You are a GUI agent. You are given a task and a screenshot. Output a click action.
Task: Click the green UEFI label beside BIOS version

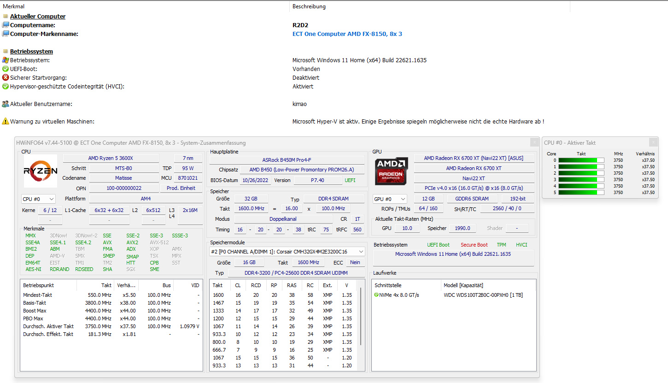tap(350, 180)
